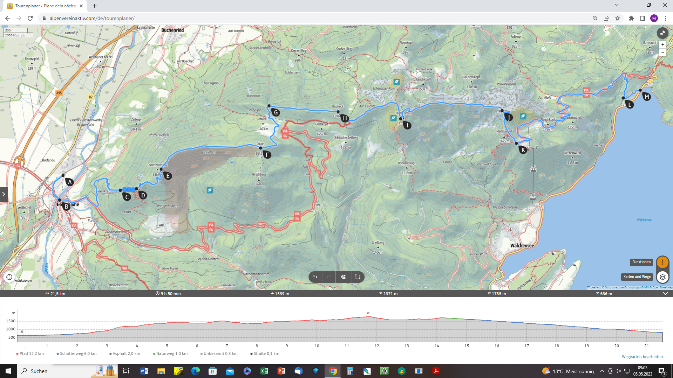Click the area selection rectangle icon
The image size is (673, 378).
click(358, 277)
